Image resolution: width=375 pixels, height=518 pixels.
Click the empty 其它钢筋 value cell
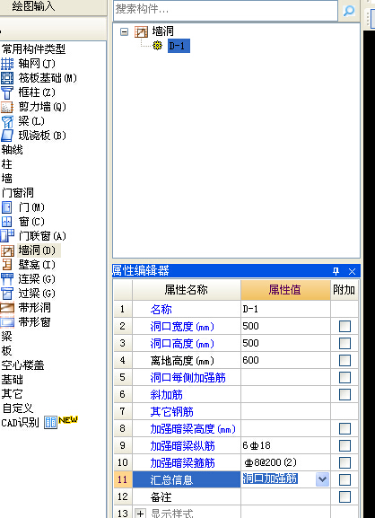coord(285,412)
